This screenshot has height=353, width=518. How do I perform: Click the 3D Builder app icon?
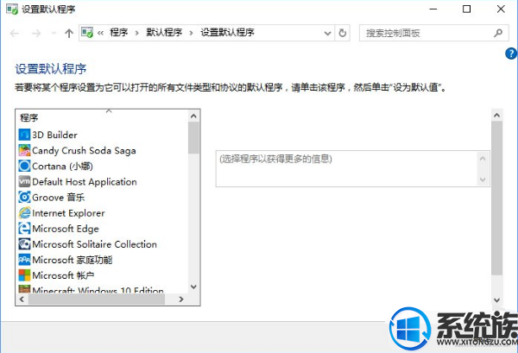pos(24,135)
